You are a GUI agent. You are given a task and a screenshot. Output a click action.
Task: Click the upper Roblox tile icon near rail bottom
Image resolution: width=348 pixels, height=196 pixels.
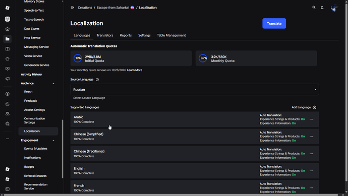tap(8, 169)
